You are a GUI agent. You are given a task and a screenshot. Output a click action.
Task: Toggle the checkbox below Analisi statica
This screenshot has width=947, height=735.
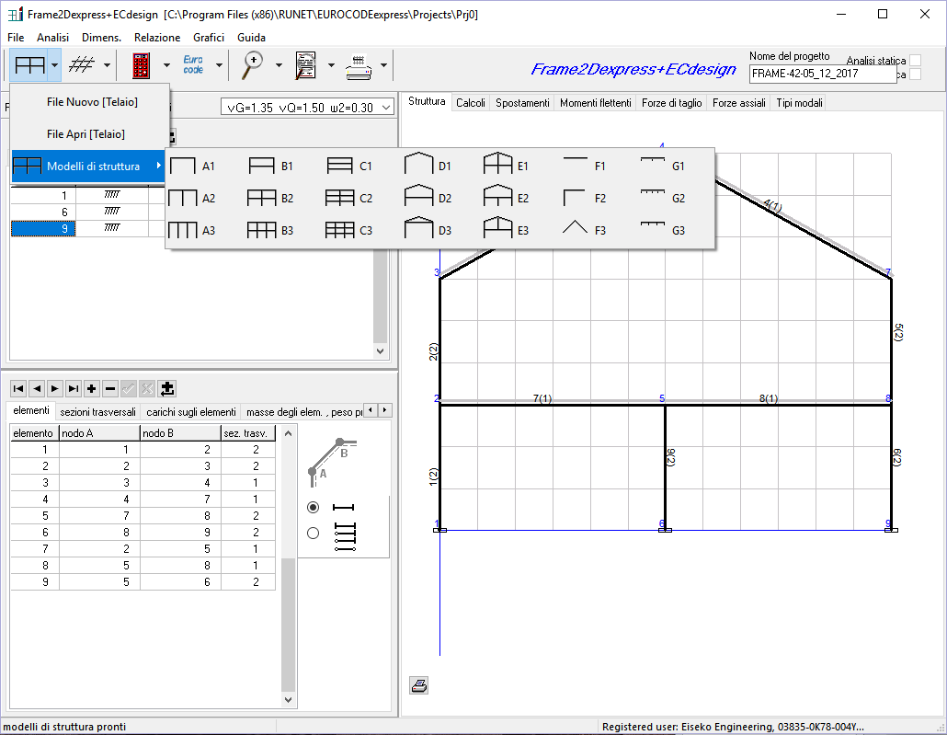(916, 75)
